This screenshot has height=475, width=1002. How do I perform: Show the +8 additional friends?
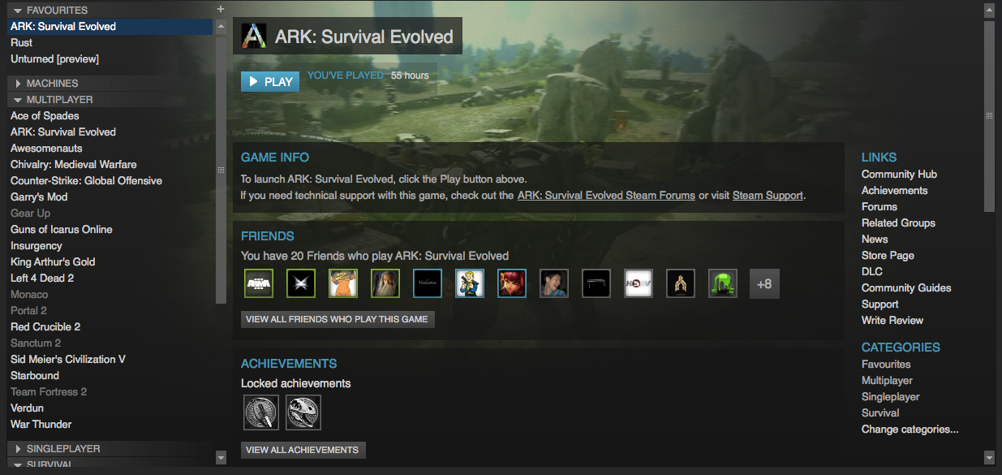[x=764, y=283]
